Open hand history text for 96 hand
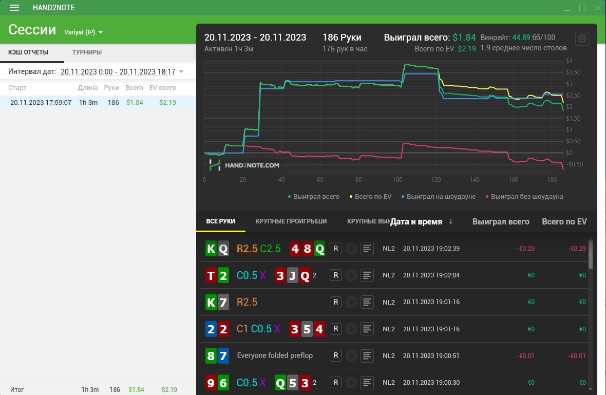The height and width of the screenshot is (395, 606). point(367,382)
